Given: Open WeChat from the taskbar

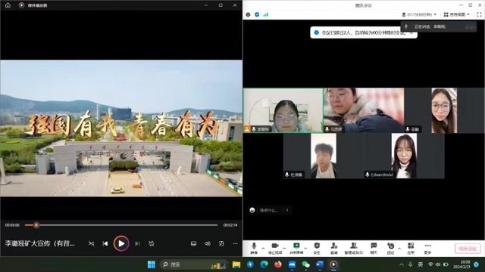Looking at the screenshot, I should click(x=305, y=264).
